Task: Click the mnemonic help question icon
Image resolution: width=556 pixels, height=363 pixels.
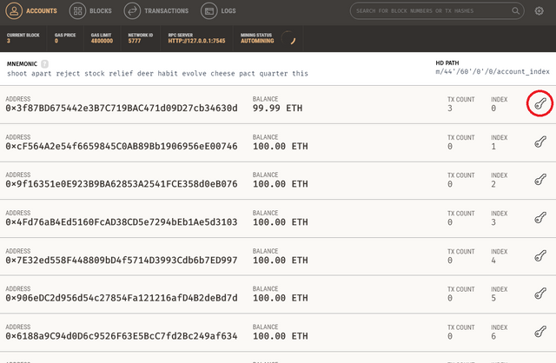Action: tap(44, 64)
